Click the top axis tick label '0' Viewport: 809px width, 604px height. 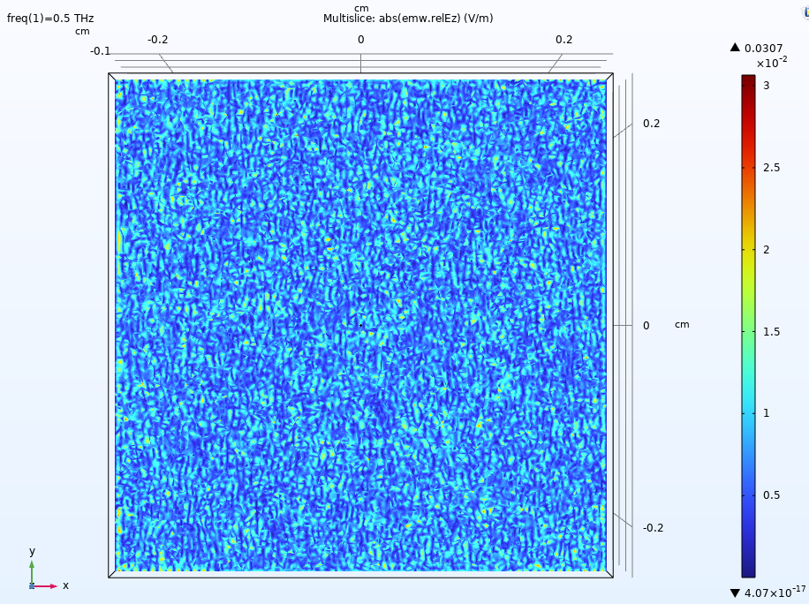[360, 40]
